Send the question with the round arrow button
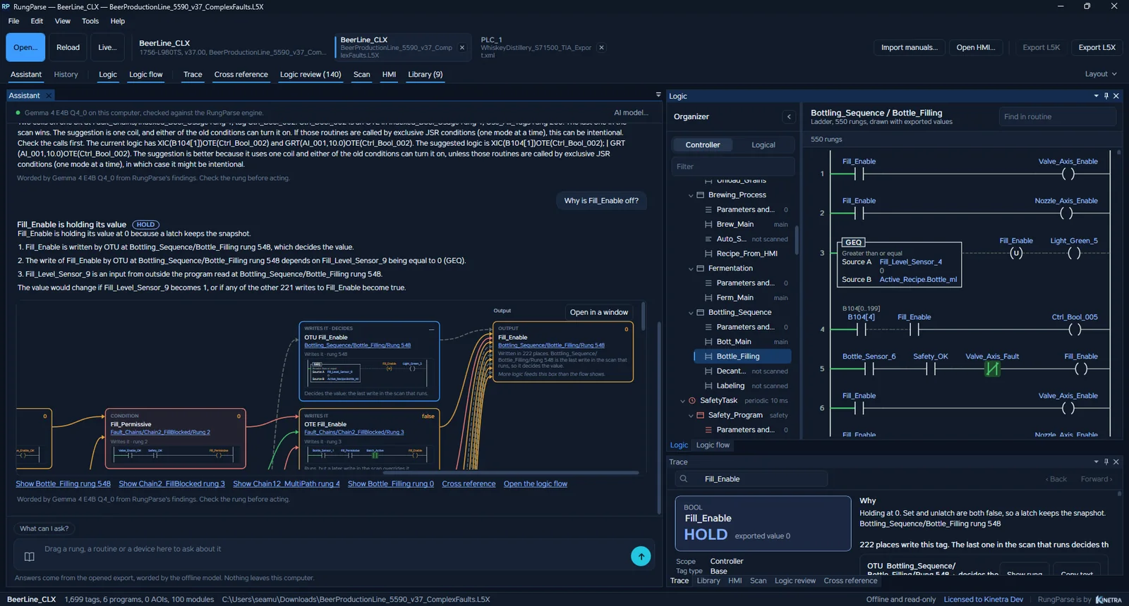 pyautogui.click(x=641, y=556)
